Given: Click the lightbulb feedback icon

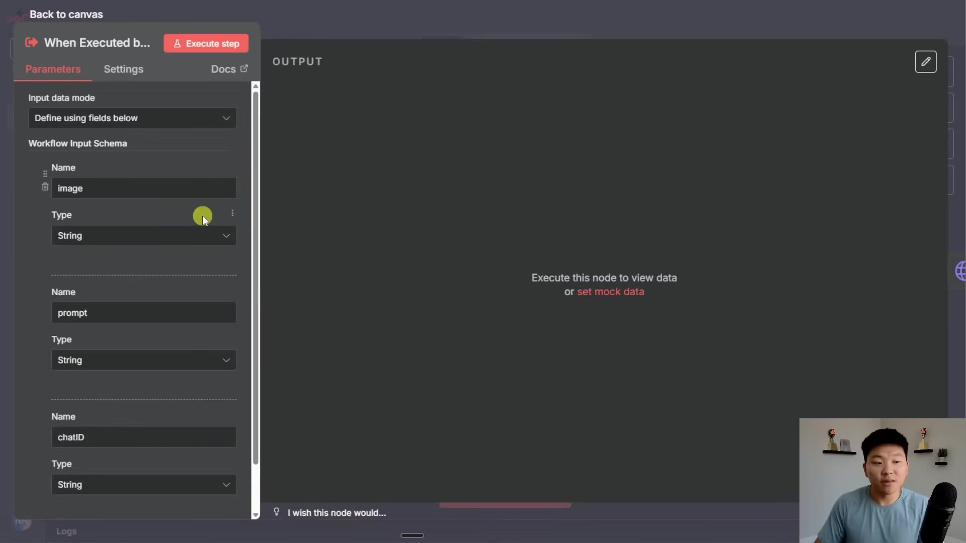Looking at the screenshot, I should click(x=276, y=512).
